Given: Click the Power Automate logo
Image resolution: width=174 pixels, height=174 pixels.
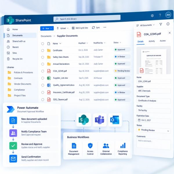Looking at the screenshot, I should tap(10, 109).
